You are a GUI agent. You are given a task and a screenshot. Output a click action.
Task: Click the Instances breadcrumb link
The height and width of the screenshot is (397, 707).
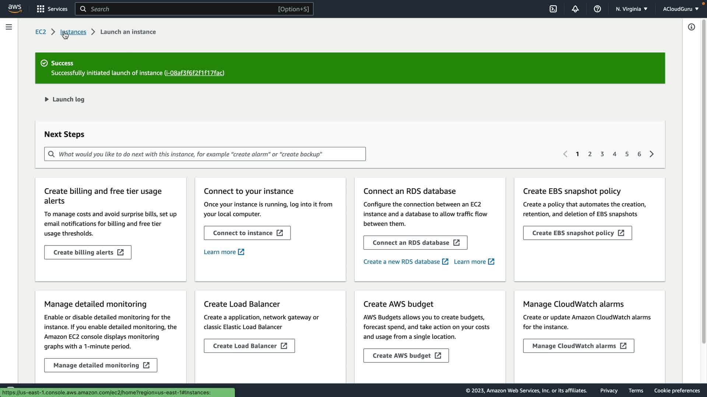(x=73, y=32)
